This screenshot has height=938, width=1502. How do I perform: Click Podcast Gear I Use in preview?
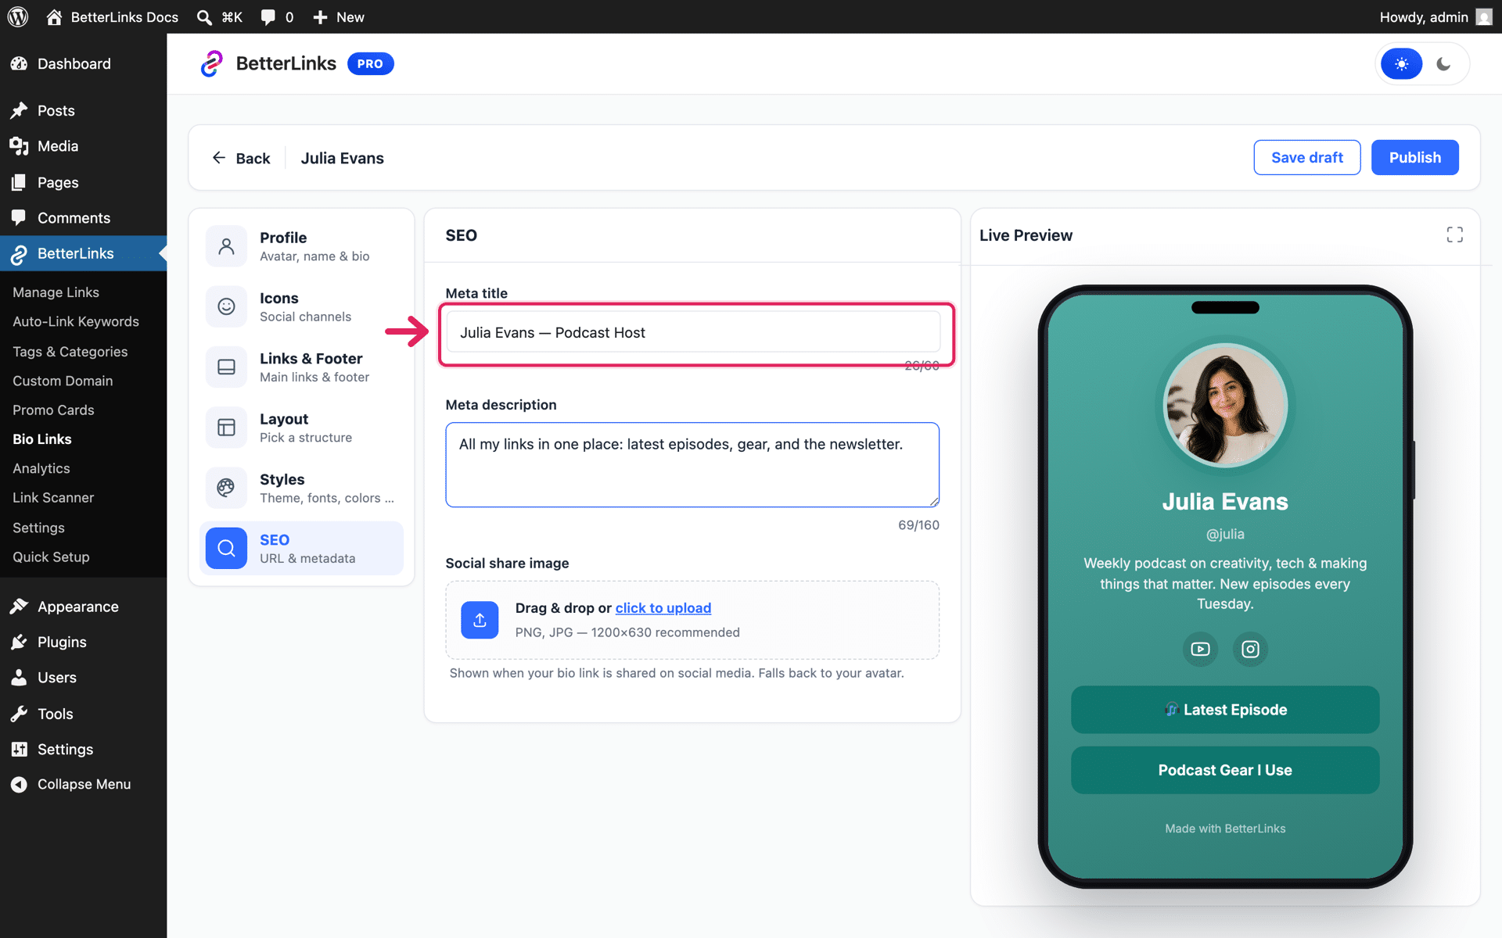tap(1224, 770)
